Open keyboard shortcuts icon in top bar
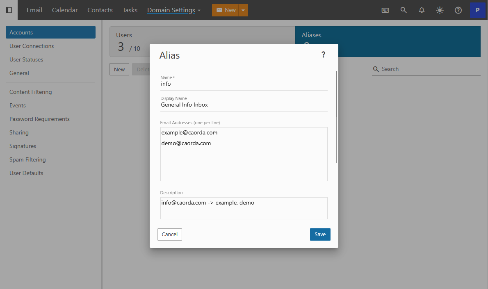The image size is (488, 289). pyautogui.click(x=385, y=10)
